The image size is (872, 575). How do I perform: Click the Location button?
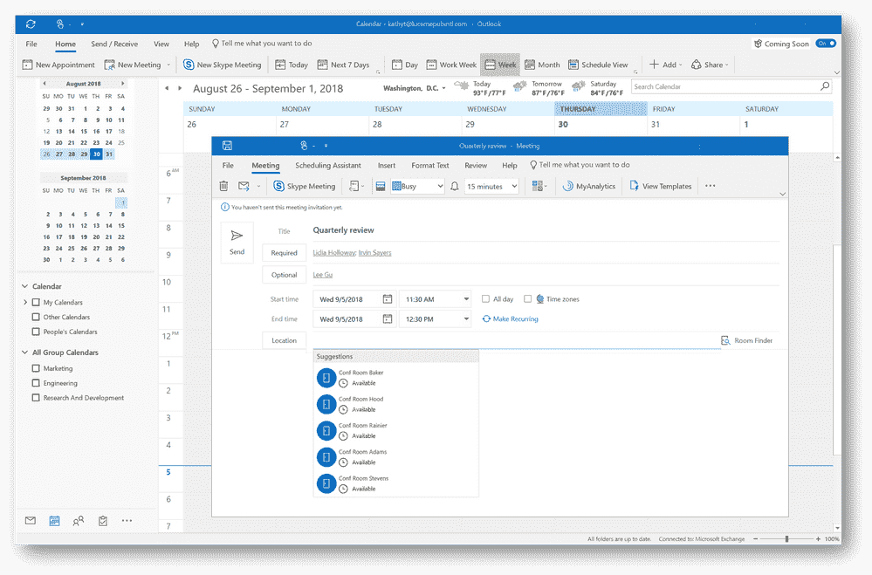(285, 340)
